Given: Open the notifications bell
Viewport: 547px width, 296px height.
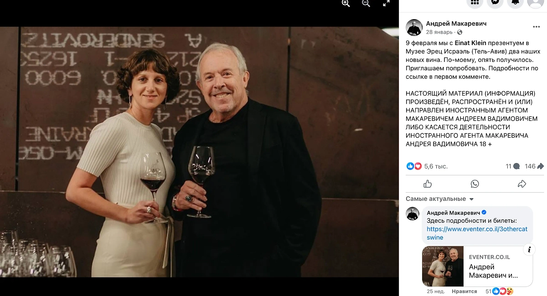Looking at the screenshot, I should [x=515, y=2].
